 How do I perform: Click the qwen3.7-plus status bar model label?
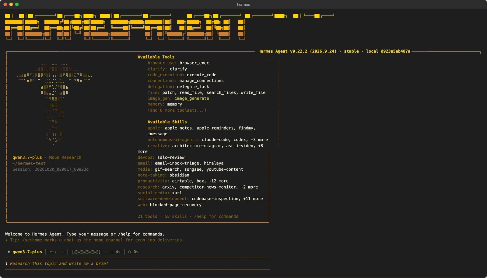pos(27,252)
